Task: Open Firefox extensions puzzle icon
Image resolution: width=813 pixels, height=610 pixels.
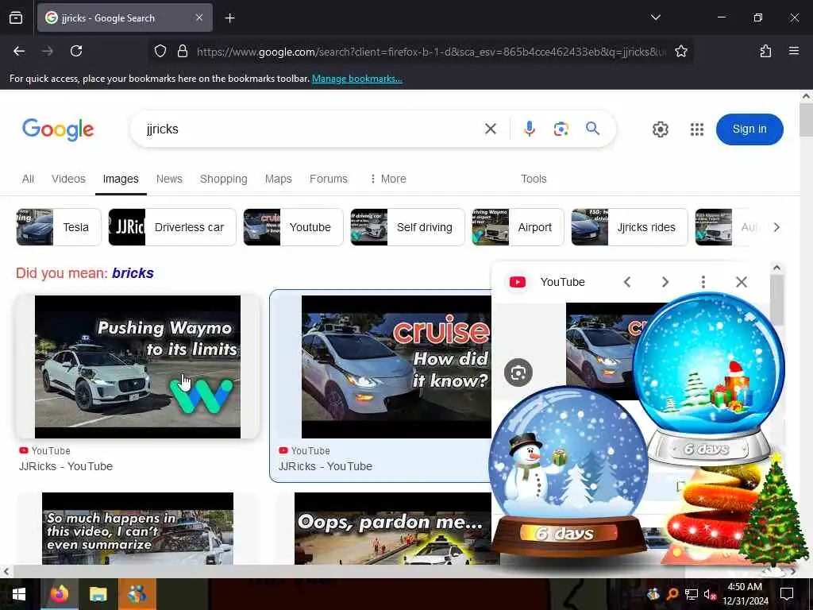Action: [765, 51]
